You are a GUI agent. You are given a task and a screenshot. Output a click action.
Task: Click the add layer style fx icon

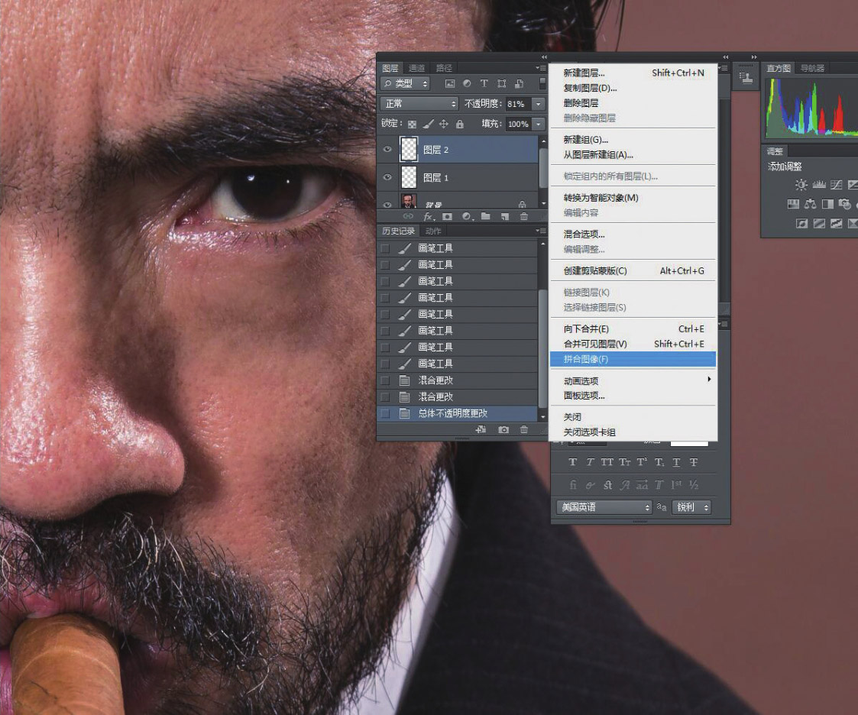(x=429, y=217)
